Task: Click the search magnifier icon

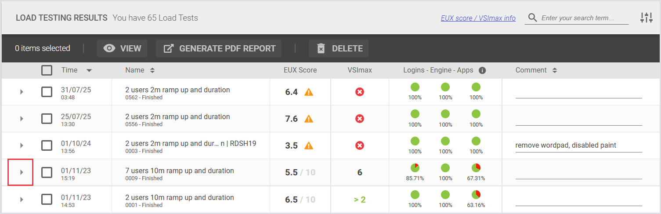Action: click(x=532, y=18)
